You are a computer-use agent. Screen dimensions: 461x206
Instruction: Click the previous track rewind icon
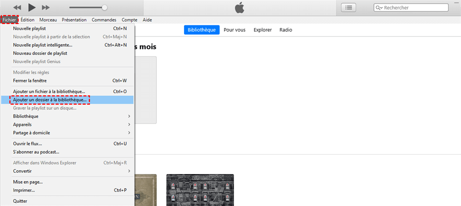(x=17, y=7)
